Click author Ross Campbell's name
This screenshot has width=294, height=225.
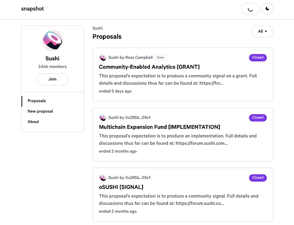(x=139, y=57)
